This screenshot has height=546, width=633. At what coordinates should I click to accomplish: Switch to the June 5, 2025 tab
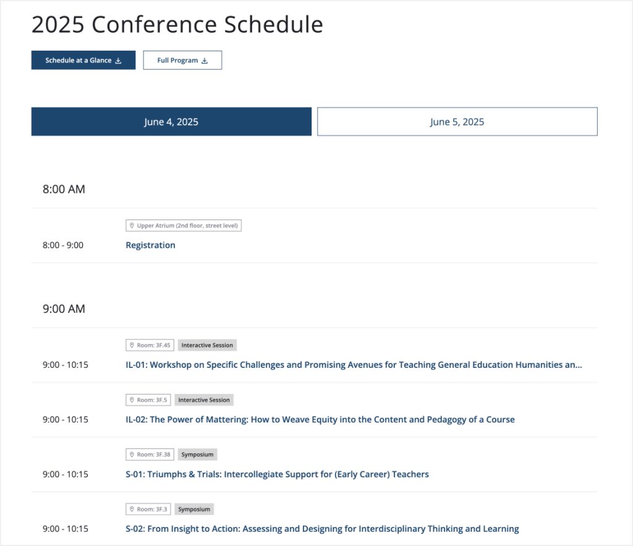coord(457,122)
